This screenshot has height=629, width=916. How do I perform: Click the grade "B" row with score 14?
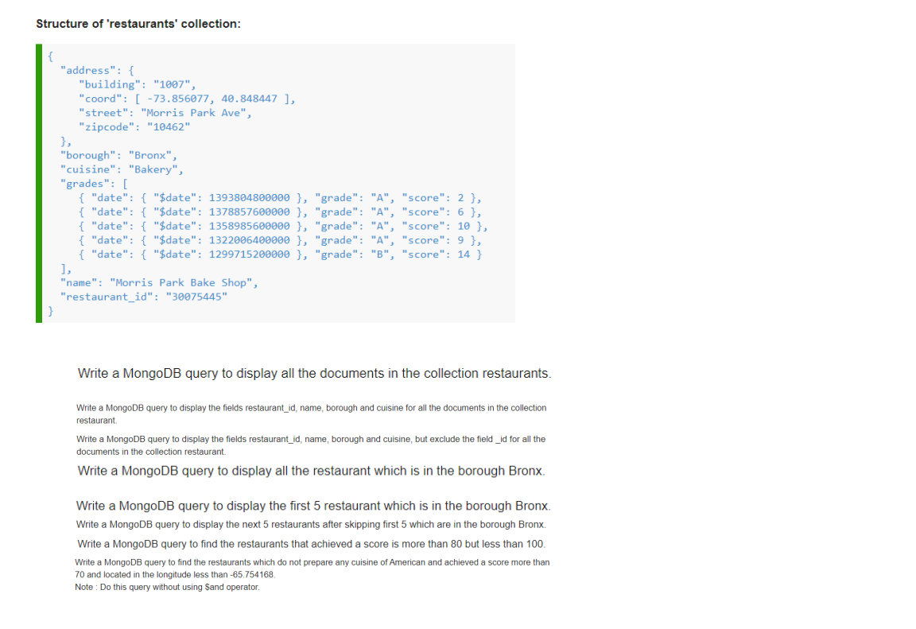pyautogui.click(x=280, y=254)
